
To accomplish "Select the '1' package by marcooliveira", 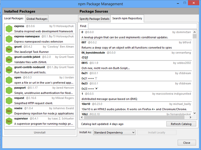I will coord(136,96).
